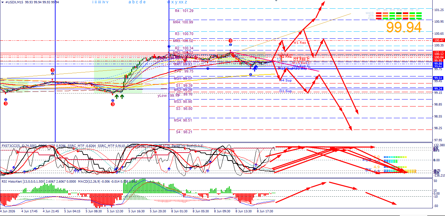Click the 5 Jun 16:30 time axis label
Screen dimensions: 445x216
(x=136, y=211)
